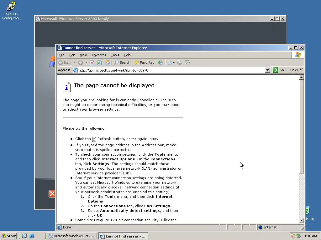Viewport: 321px width, 240px height.
Task: Open Forward button history dropdown arrow
Action: [86, 62]
